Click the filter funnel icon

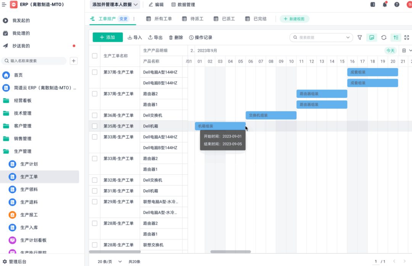point(360,37)
